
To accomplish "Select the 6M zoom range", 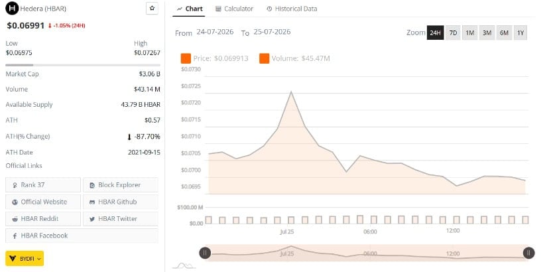I will tap(504, 33).
